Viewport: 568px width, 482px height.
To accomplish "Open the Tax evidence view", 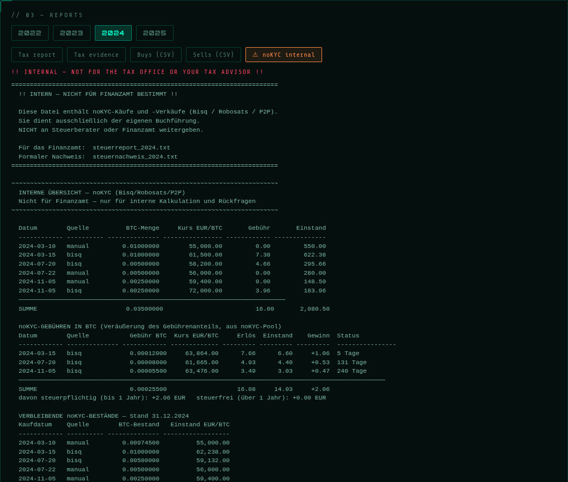I will click(x=96, y=55).
